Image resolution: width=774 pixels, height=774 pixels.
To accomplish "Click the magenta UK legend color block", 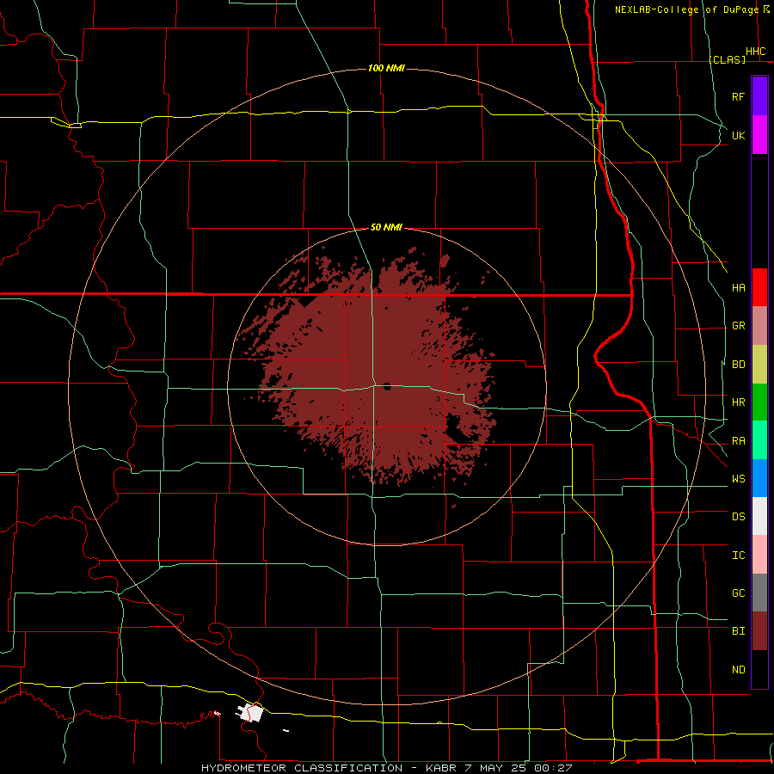I will (759, 135).
